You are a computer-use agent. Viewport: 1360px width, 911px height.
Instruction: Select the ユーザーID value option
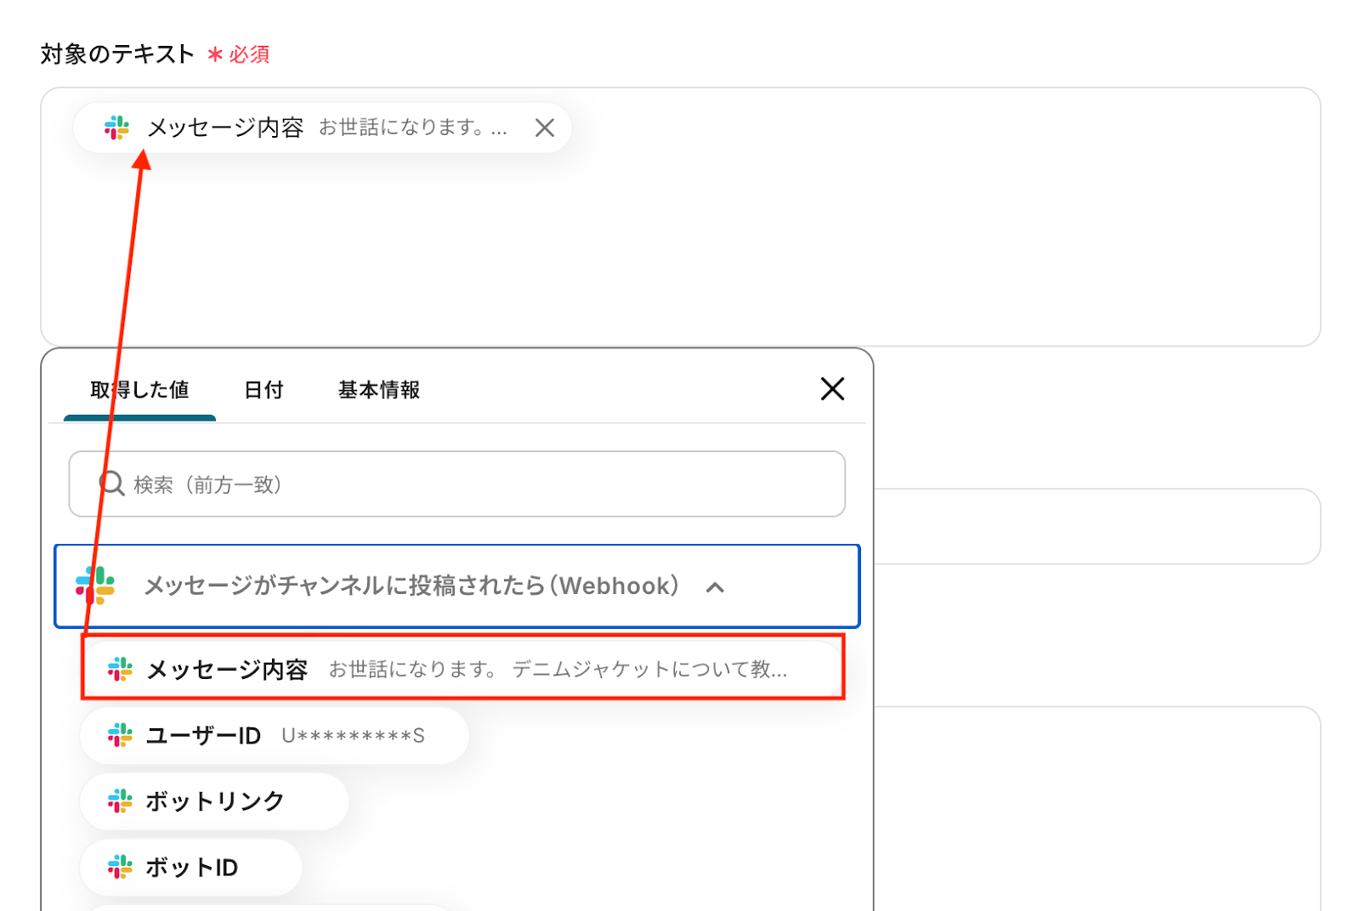275,735
